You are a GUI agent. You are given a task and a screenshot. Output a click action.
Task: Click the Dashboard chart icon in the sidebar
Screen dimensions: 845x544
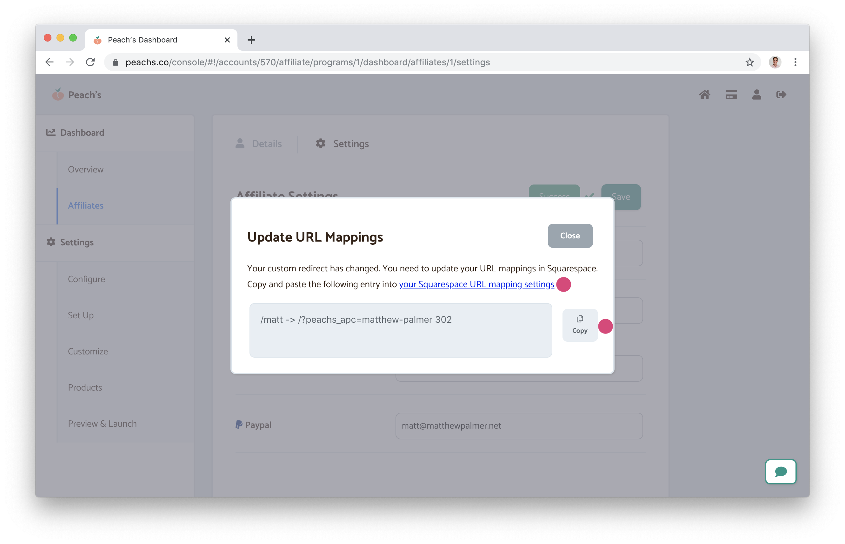click(51, 132)
